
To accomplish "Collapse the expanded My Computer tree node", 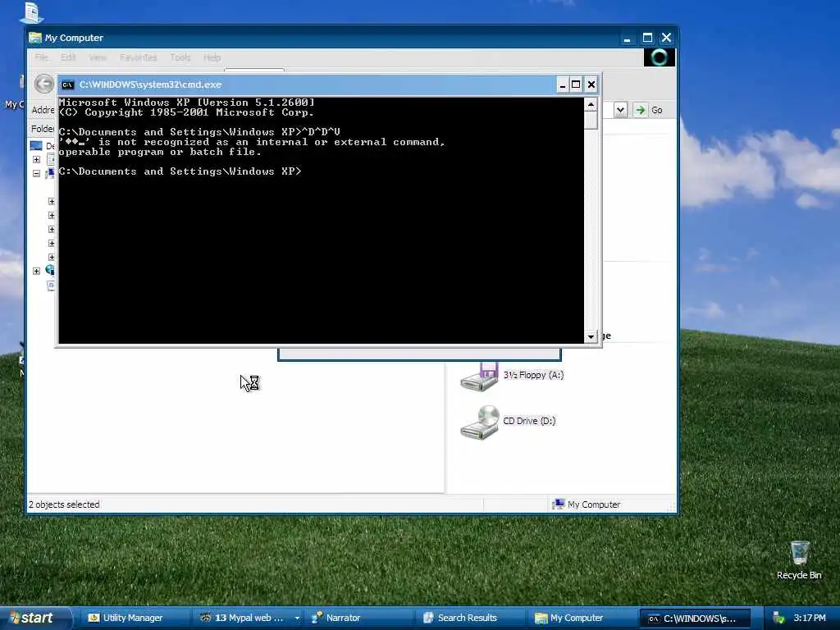I will [x=36, y=174].
